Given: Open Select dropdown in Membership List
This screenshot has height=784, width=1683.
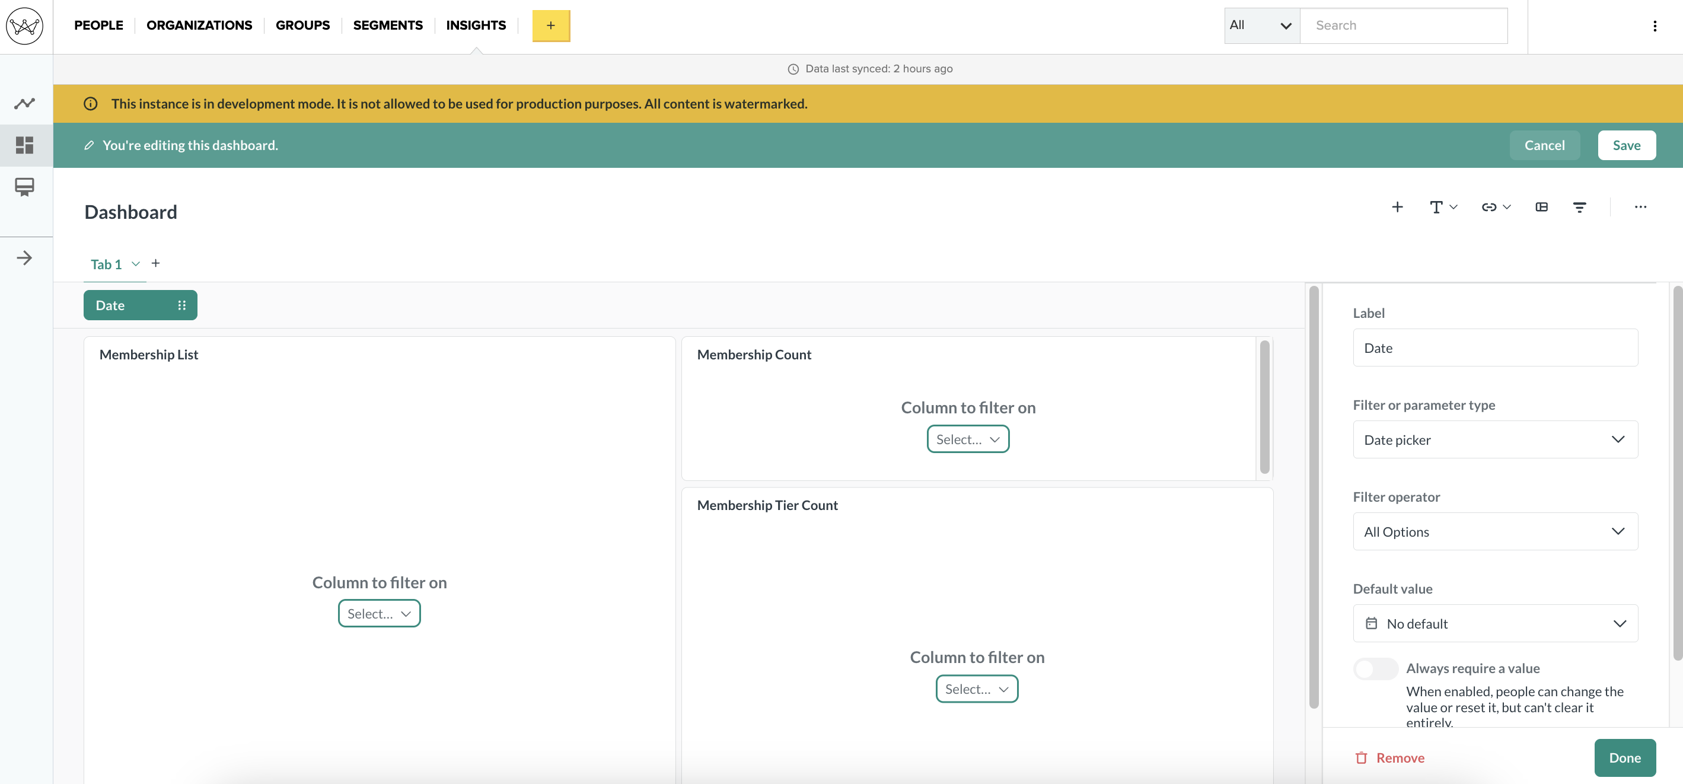Looking at the screenshot, I should pos(379,613).
